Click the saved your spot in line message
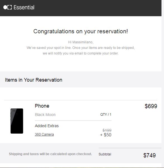 pos(80,48)
